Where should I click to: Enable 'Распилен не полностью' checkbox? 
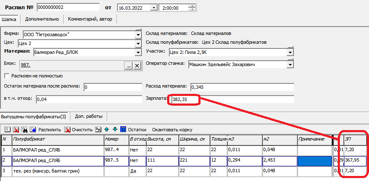tap(7, 76)
